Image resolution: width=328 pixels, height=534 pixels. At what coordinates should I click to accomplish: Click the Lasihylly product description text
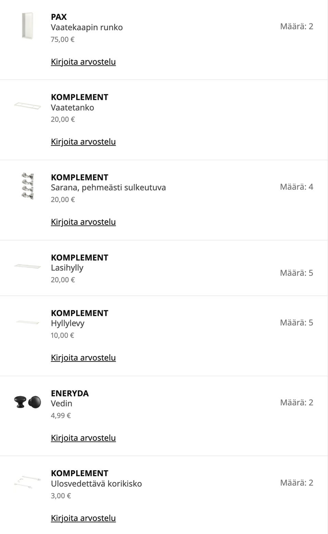tap(67, 268)
